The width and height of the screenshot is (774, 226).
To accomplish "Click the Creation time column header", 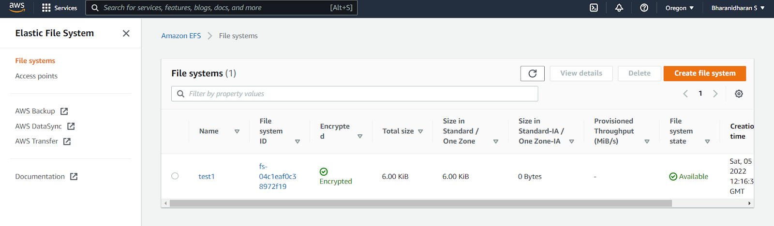I will coord(742,131).
